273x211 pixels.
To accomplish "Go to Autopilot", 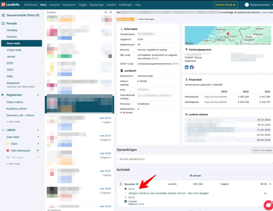I will (x=55, y=5).
